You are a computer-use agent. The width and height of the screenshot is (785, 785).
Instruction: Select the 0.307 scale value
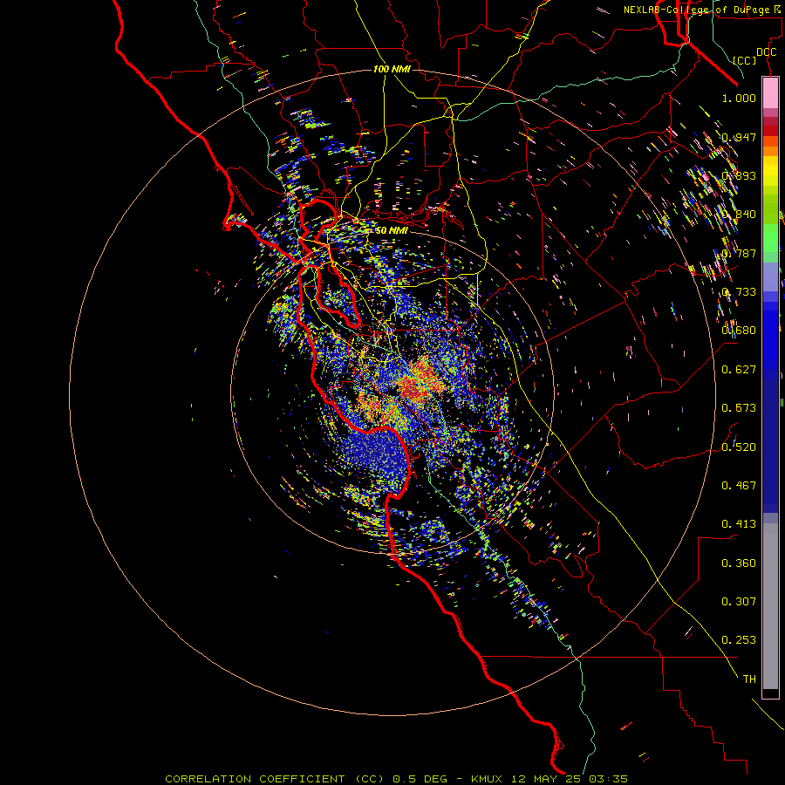pos(739,601)
